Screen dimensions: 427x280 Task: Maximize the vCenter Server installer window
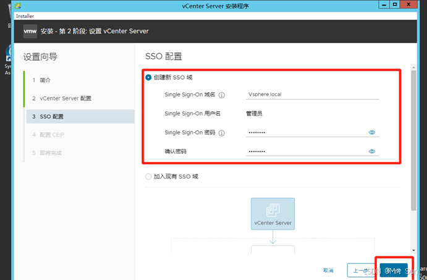[395, 4]
